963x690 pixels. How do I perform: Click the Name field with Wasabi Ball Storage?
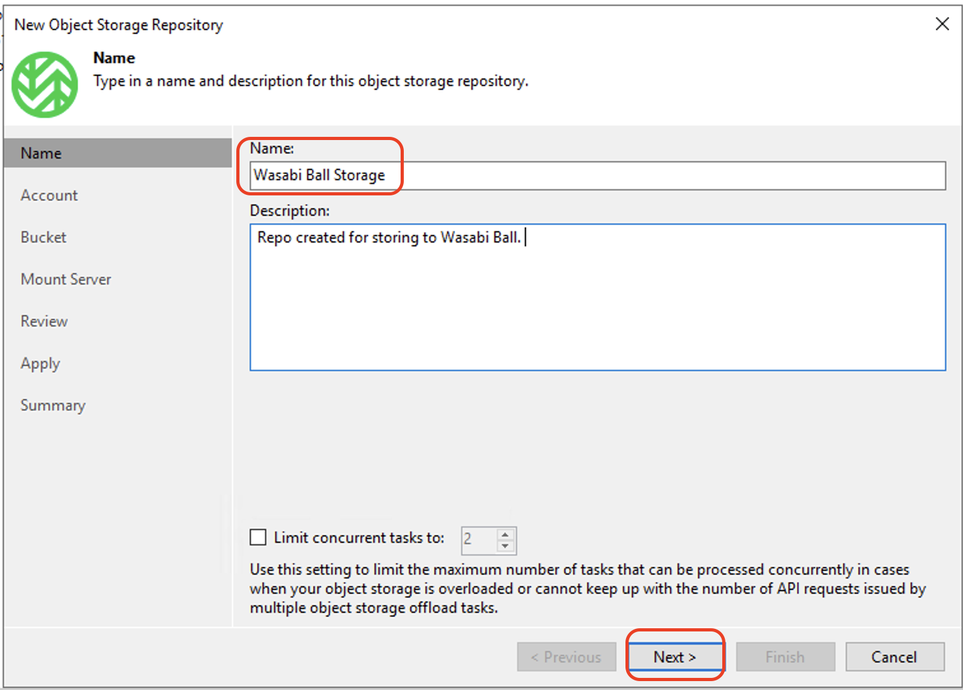[597, 175]
